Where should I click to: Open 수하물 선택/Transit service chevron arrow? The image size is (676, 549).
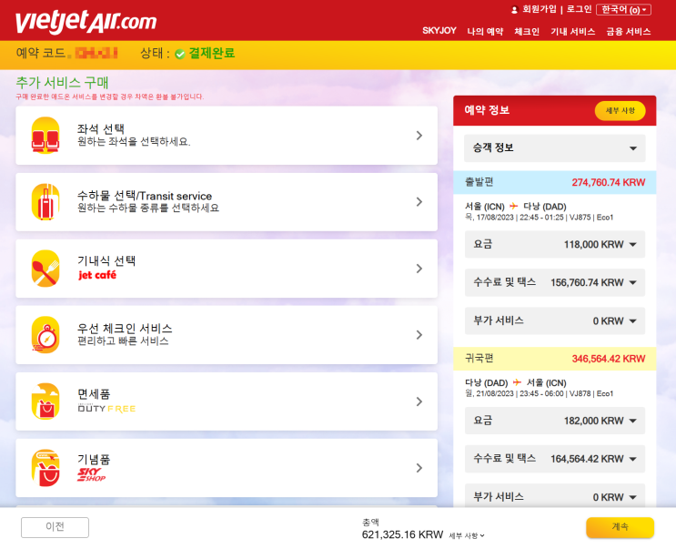click(419, 202)
